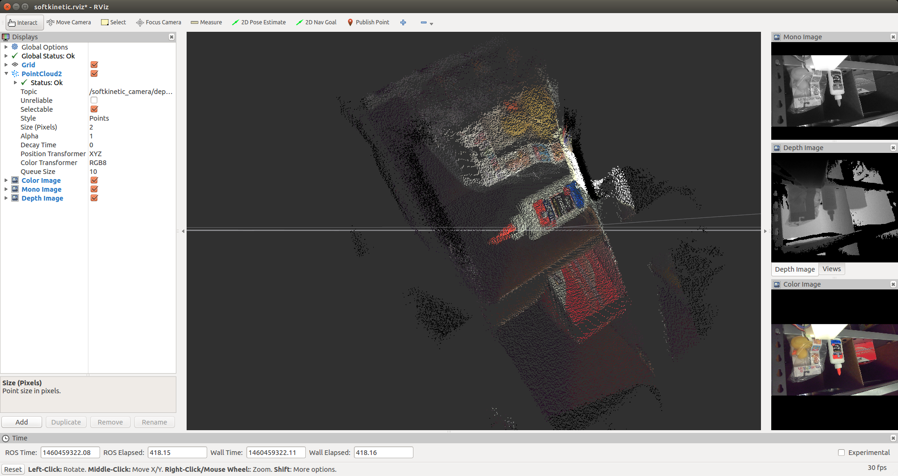This screenshot has height=476, width=898.
Task: Click the Time panel clock icon
Action: 6,438
